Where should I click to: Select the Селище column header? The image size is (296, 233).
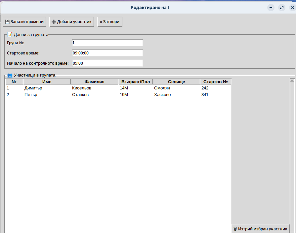coord(176,82)
